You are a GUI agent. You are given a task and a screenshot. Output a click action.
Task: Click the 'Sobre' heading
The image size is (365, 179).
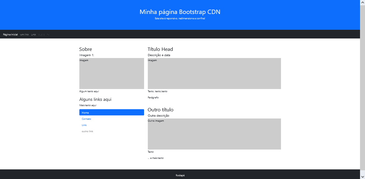click(86, 49)
